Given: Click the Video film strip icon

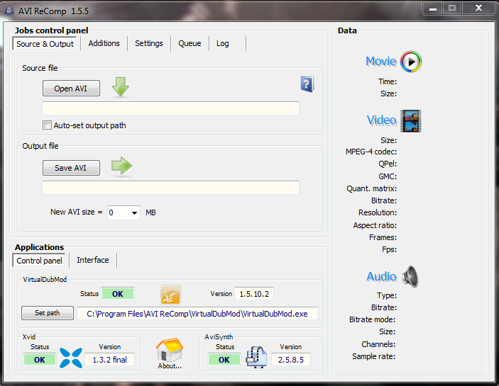Looking at the screenshot, I should coord(410,121).
